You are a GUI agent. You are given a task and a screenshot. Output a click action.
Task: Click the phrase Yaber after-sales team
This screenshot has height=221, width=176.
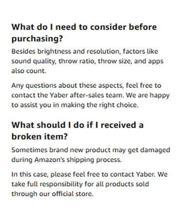[x=87, y=95]
